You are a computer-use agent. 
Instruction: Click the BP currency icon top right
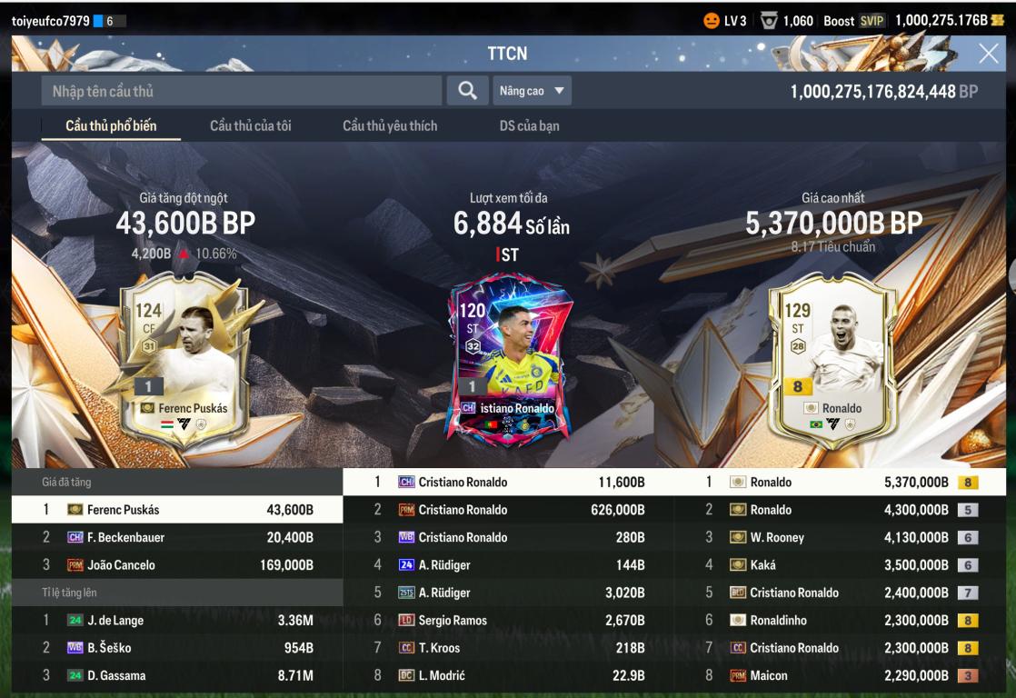click(x=997, y=21)
